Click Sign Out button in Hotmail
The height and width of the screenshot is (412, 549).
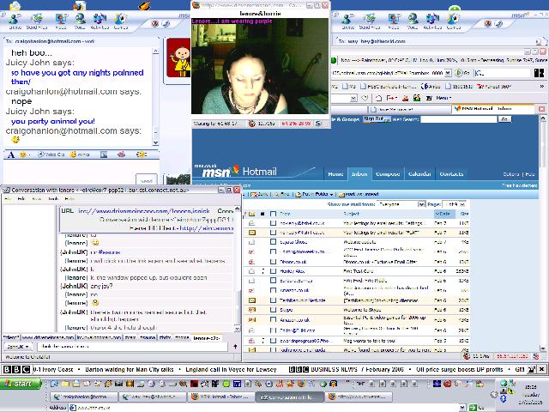377,119
